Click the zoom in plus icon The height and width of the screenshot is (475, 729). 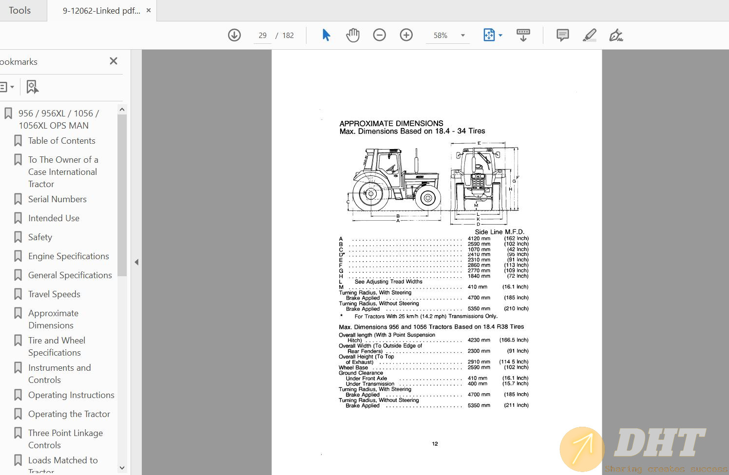click(406, 35)
